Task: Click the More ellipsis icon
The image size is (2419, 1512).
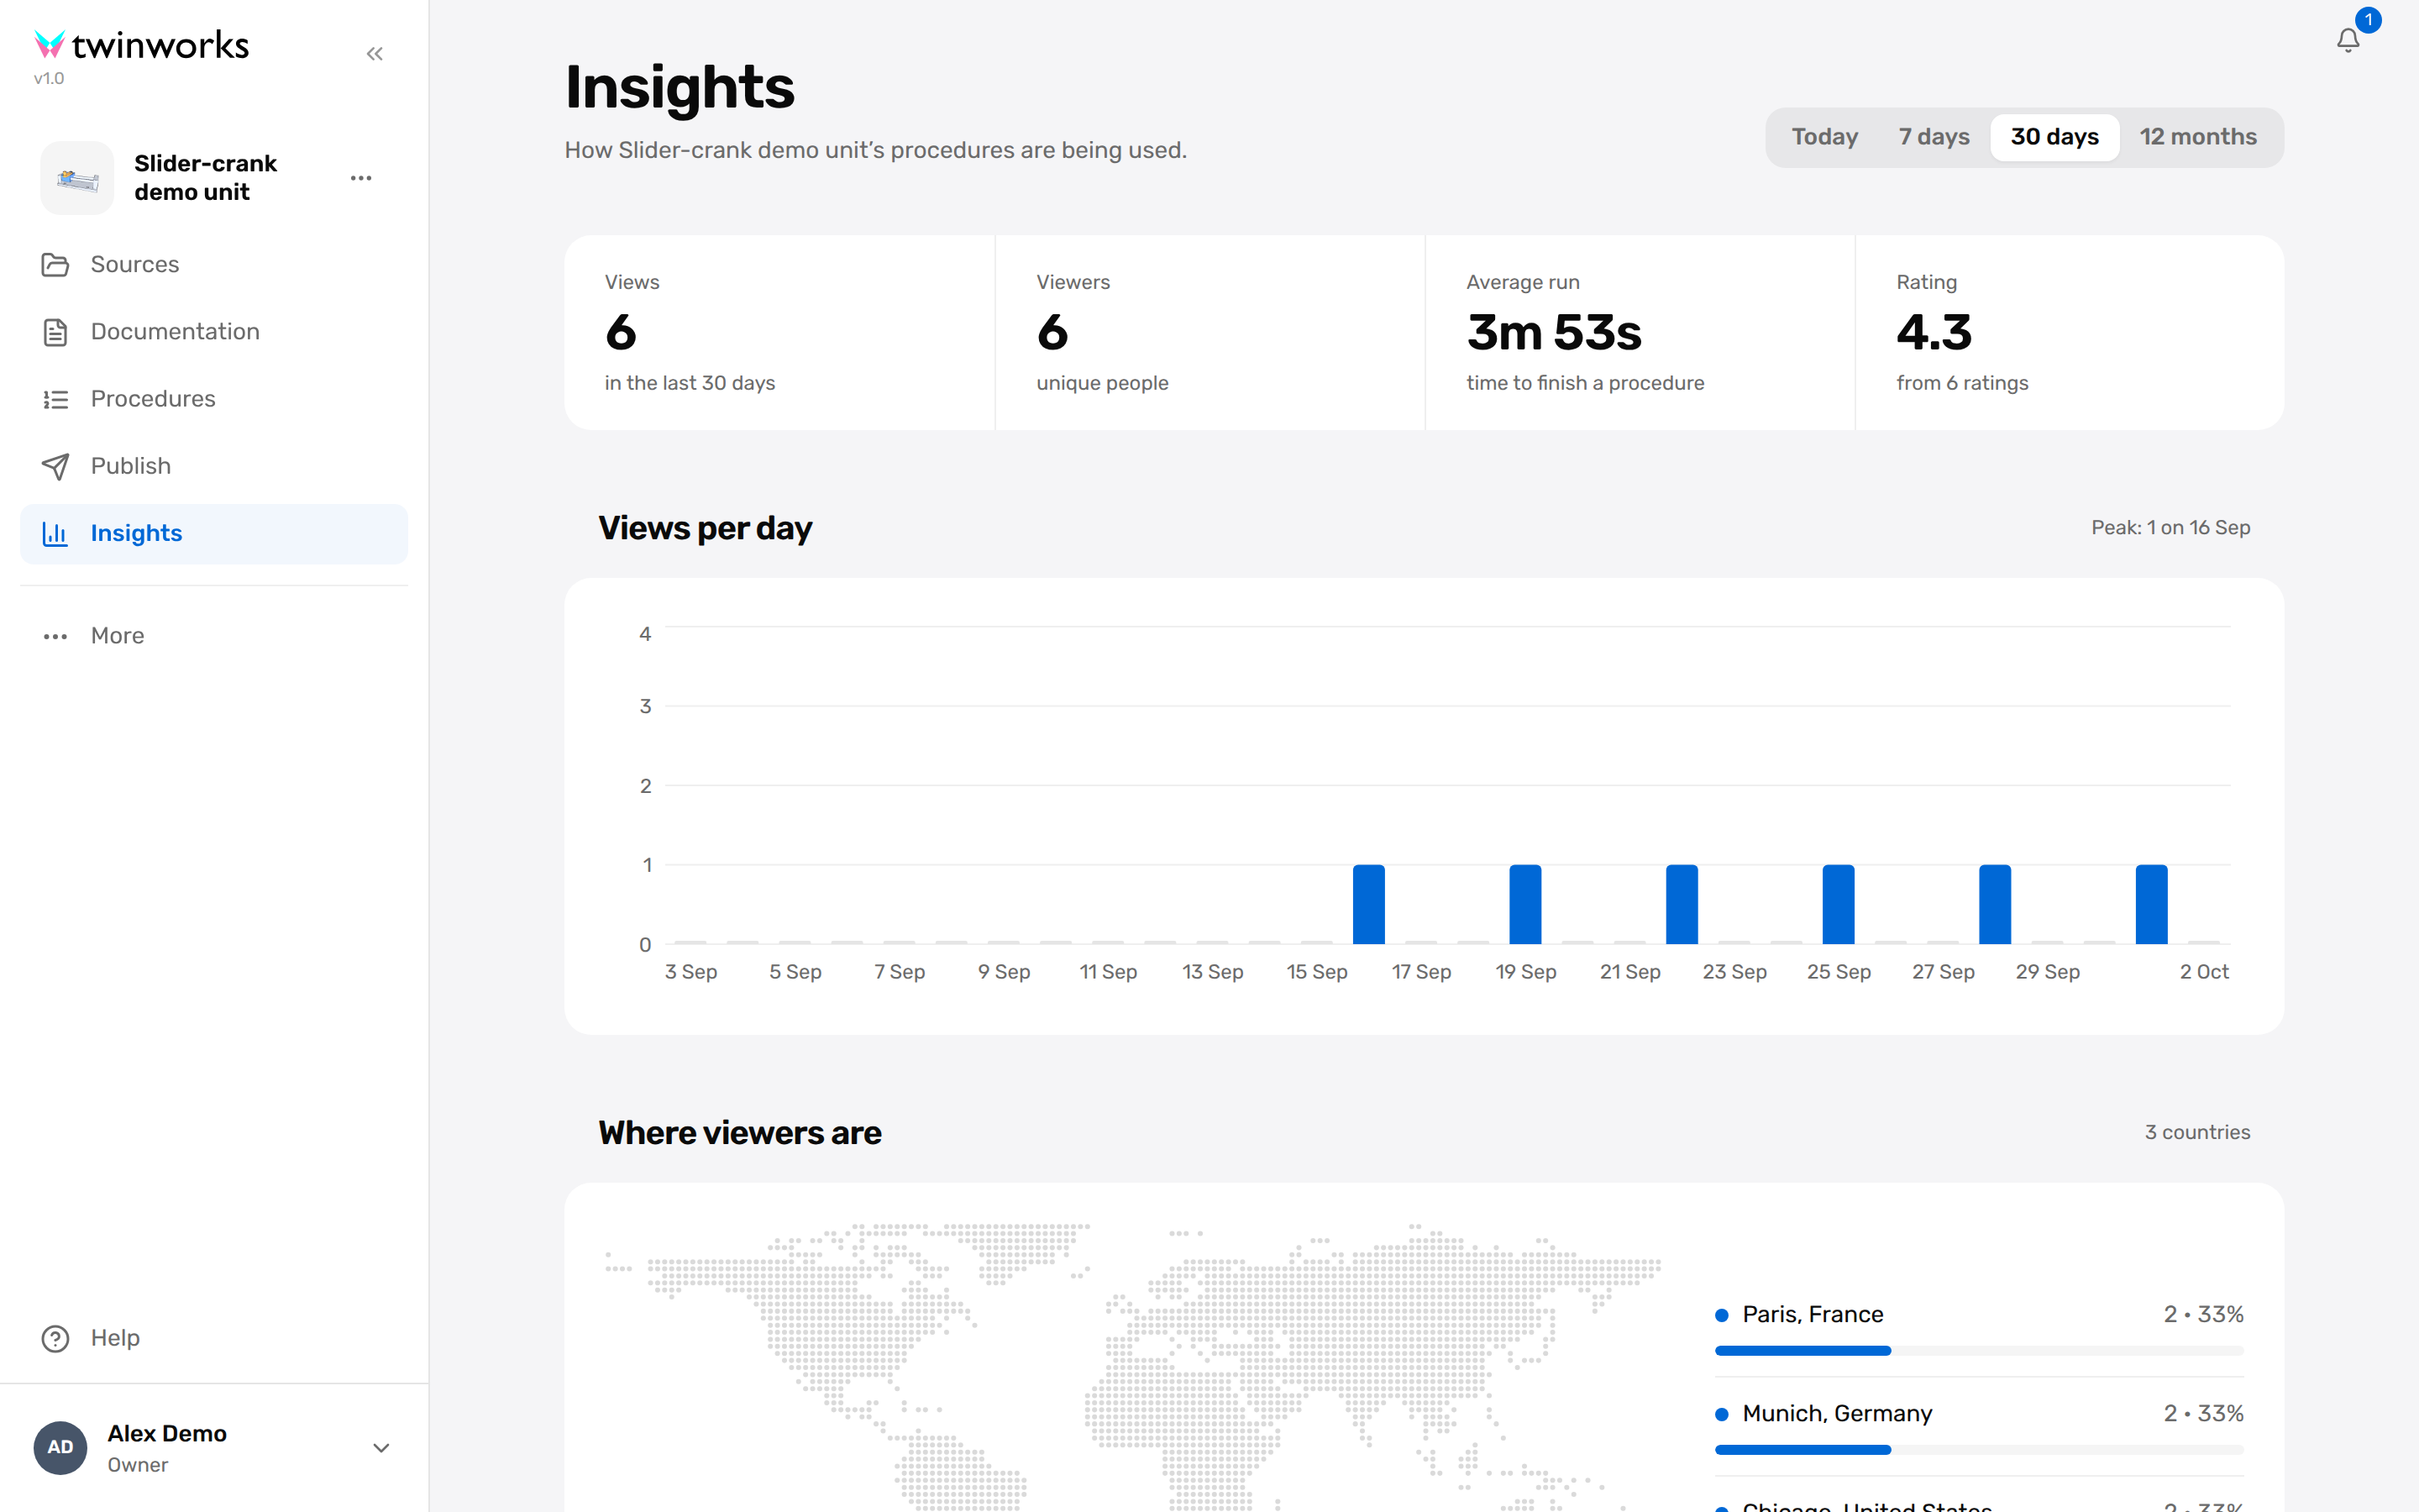Action: click(55, 636)
